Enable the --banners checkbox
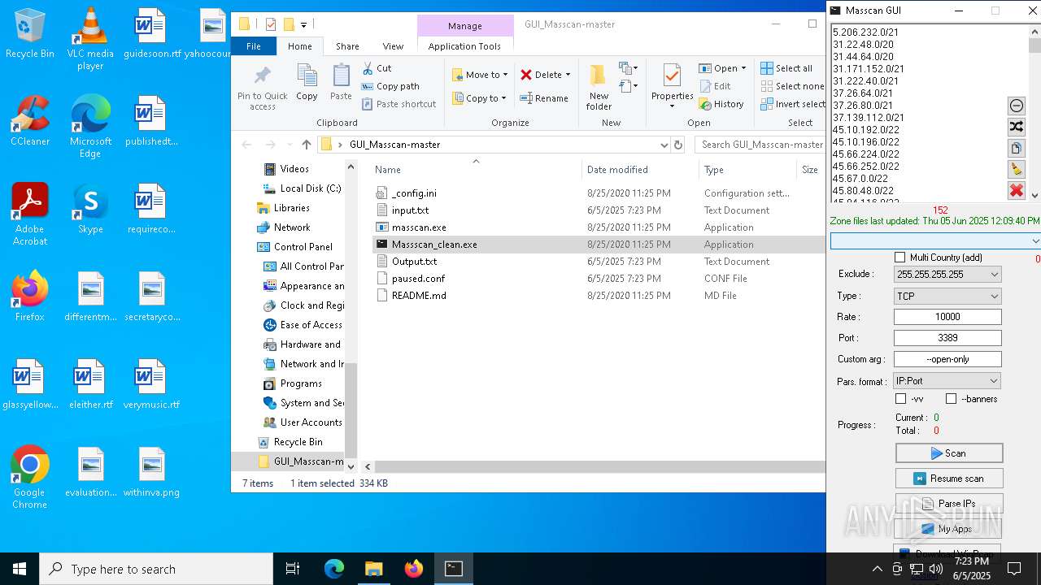Image resolution: width=1041 pixels, height=585 pixels. tap(951, 399)
